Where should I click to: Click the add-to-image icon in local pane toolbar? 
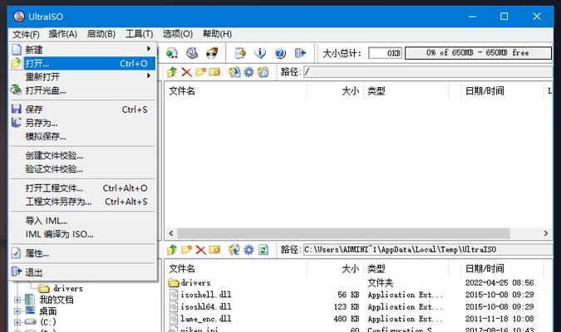click(x=234, y=250)
